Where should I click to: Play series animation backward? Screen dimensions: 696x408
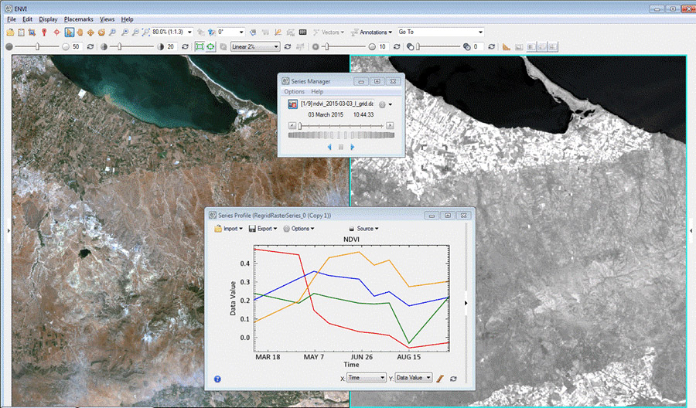pyautogui.click(x=329, y=146)
